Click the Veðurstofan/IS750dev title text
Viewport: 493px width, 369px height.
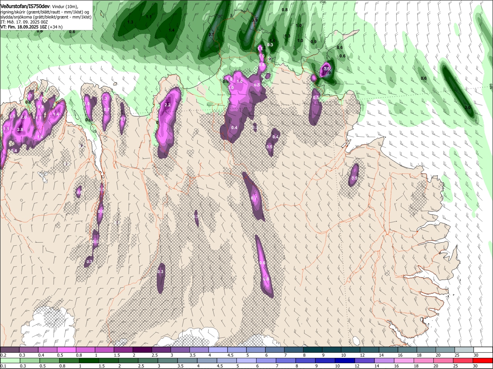click(x=25, y=6)
